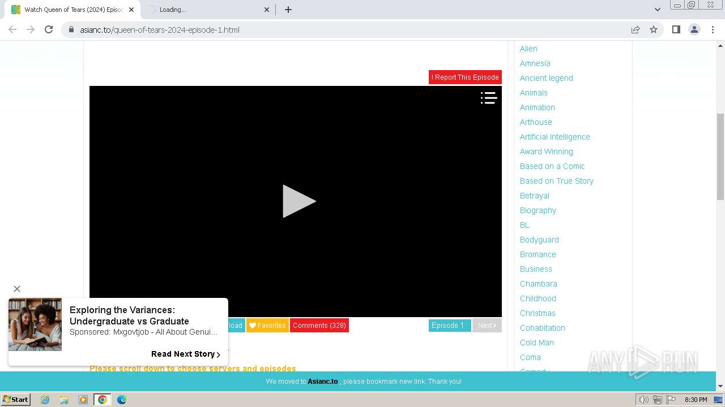
Task: Select the Based on True Story genre
Action: pyautogui.click(x=557, y=181)
